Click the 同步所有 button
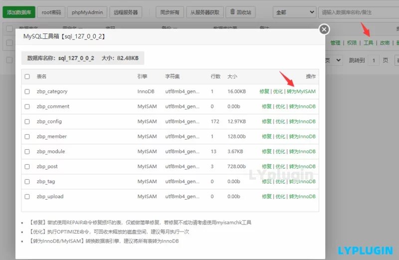The image size is (399, 260). point(170,12)
